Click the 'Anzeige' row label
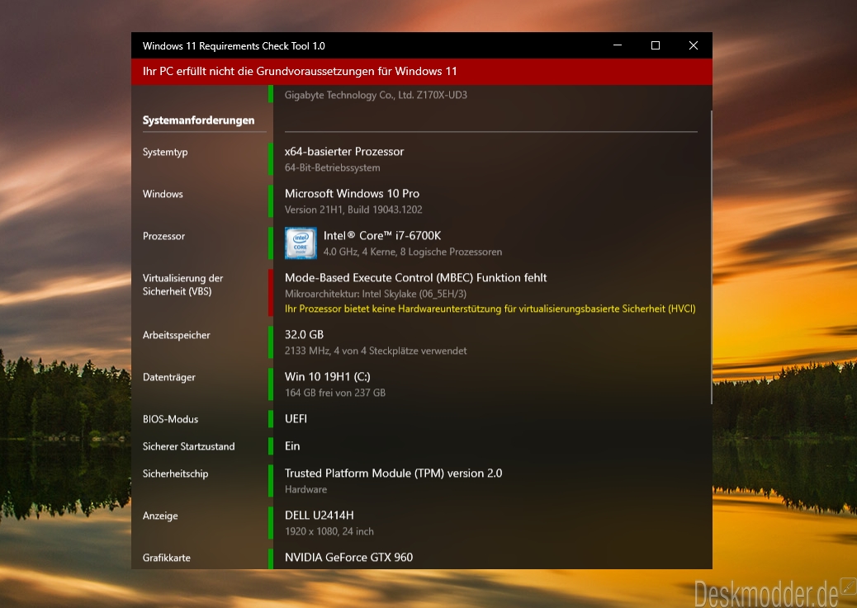 click(x=160, y=516)
